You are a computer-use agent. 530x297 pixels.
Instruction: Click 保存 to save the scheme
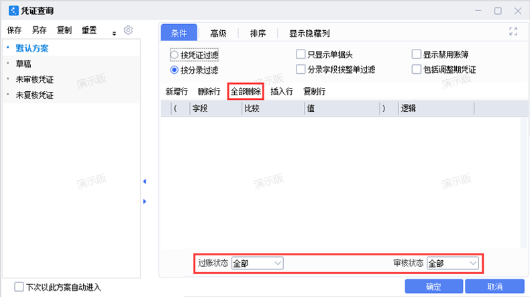(14, 30)
